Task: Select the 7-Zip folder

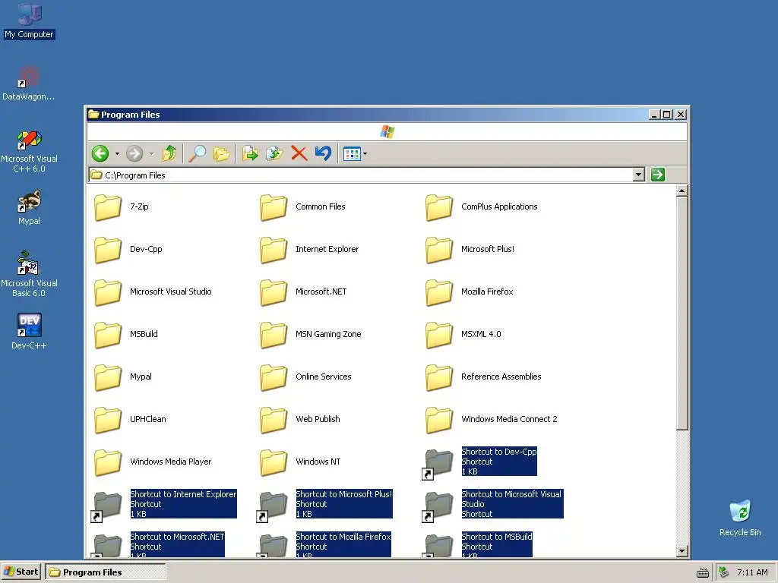Action: coord(122,207)
